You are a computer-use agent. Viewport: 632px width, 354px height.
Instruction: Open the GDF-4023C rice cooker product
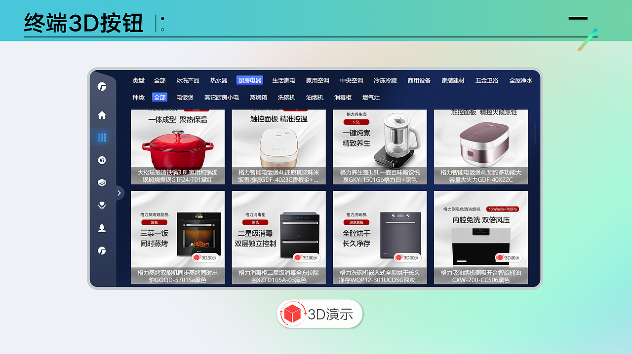coord(278,147)
